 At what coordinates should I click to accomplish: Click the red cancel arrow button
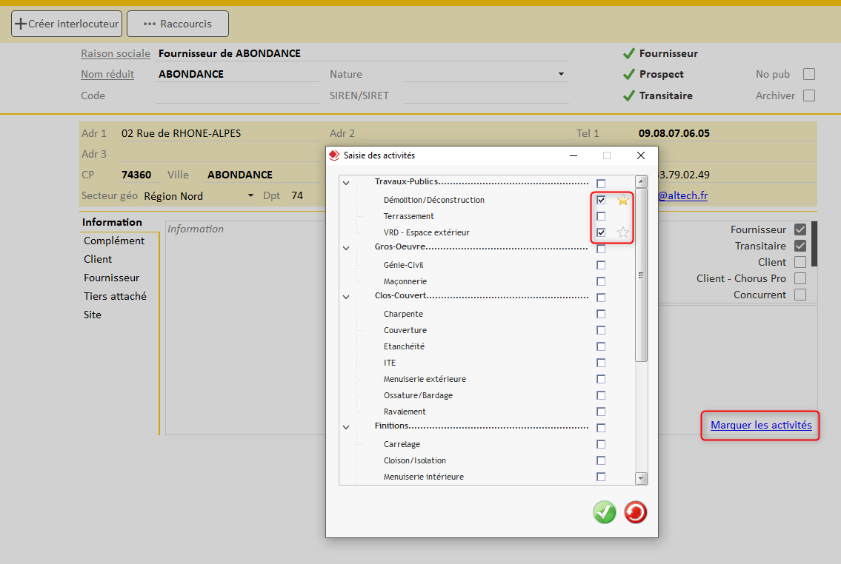pos(635,512)
